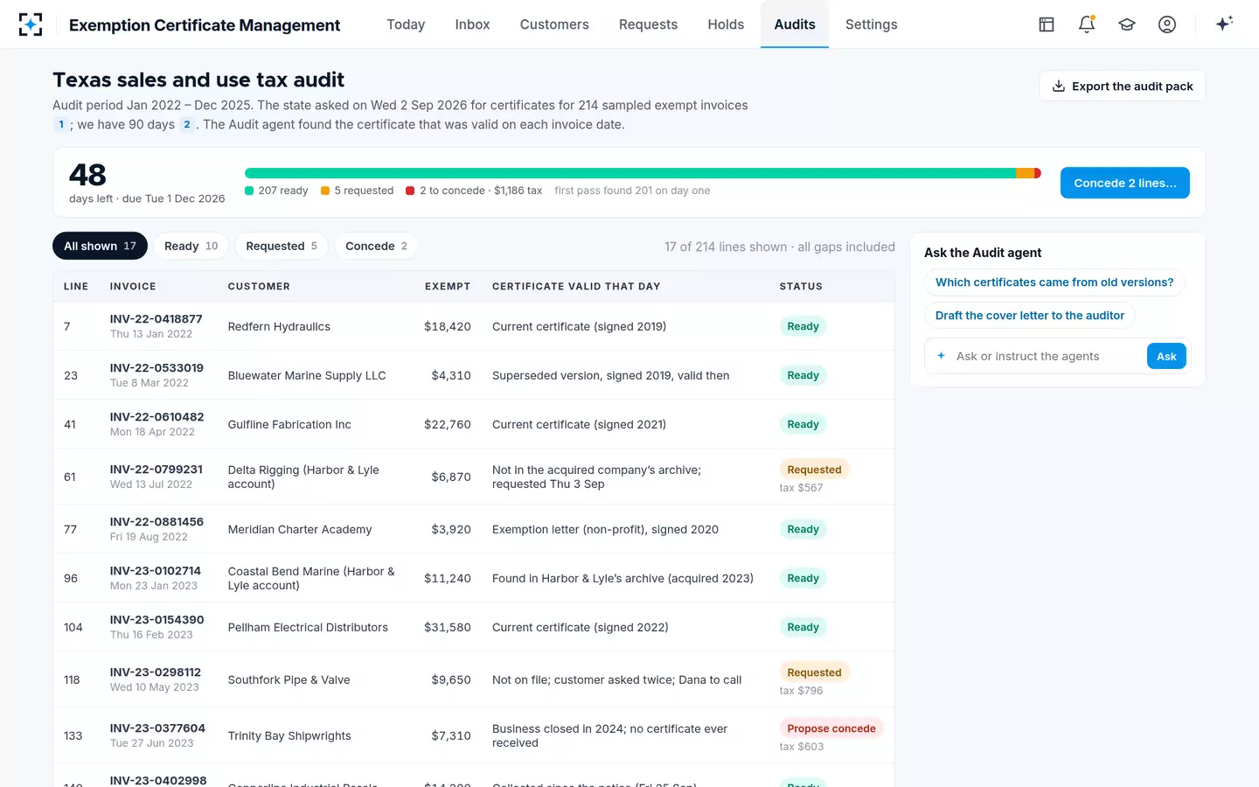Click the audit progress bar
This screenshot has height=787, width=1259.
(643, 173)
